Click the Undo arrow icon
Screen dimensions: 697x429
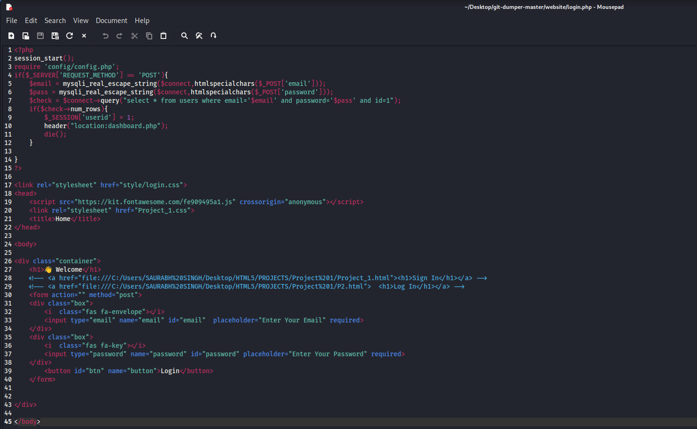105,36
